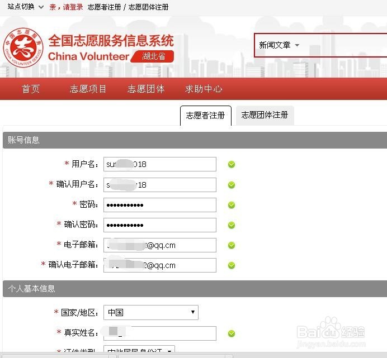This screenshot has width=387, height=358.
Task: Switch to the 志愿团体注册 tab
Action: (265, 115)
